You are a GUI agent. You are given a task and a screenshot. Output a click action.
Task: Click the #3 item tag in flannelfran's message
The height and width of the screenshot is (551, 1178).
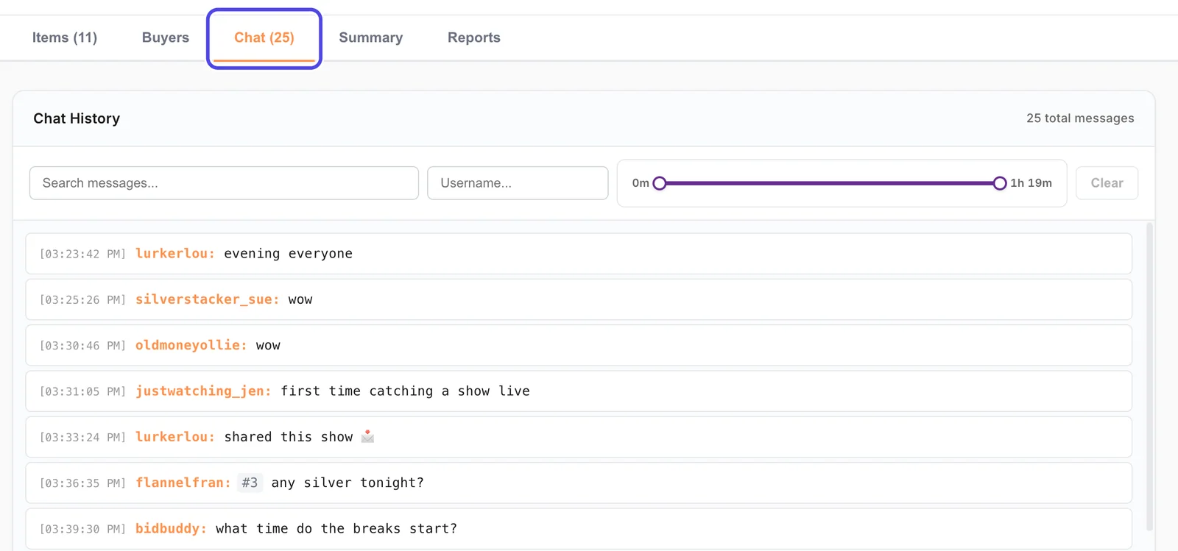click(250, 483)
